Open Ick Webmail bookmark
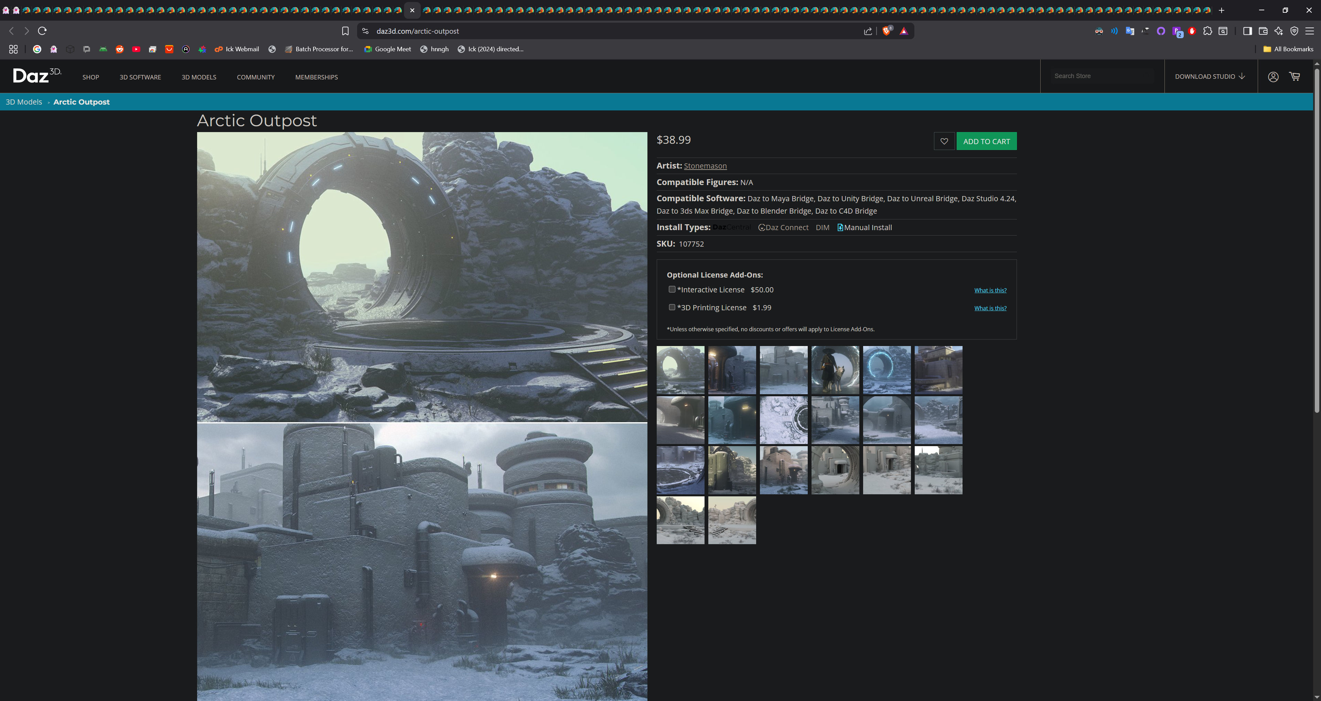Screen dimensions: 1321x701 coord(237,49)
